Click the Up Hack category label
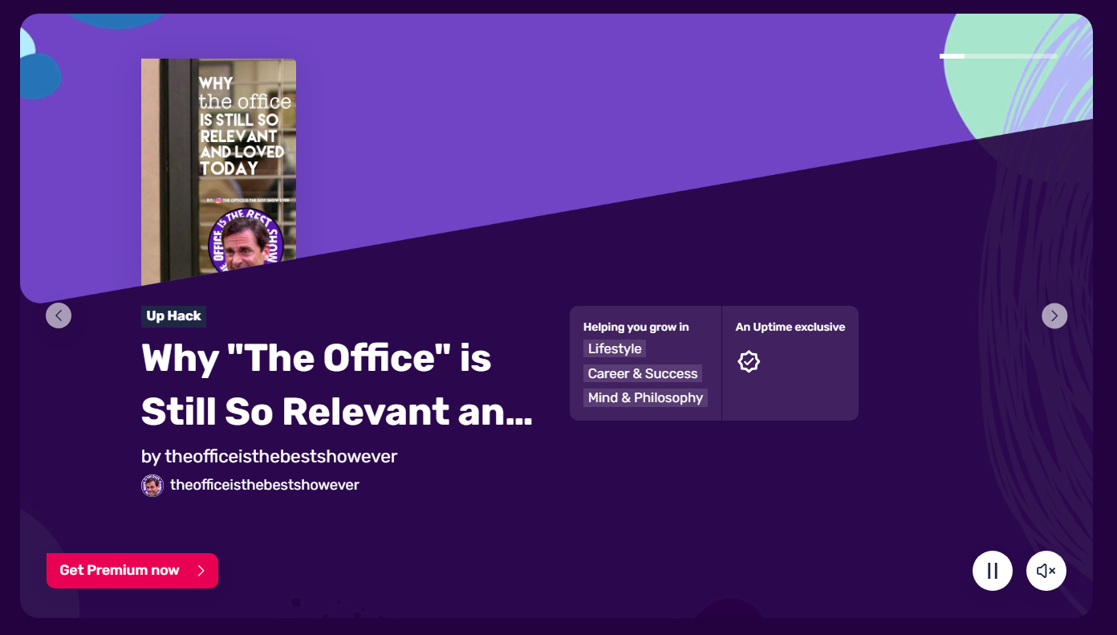 pyautogui.click(x=173, y=316)
